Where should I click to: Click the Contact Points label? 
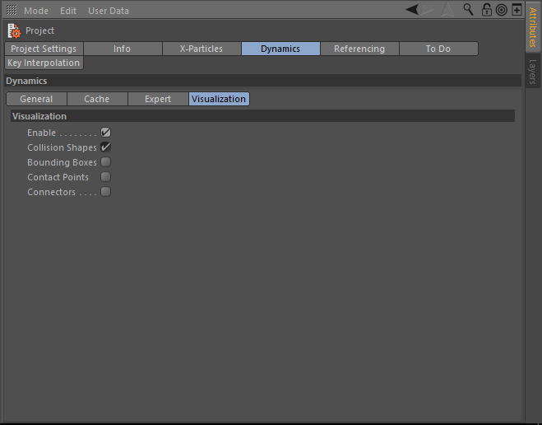tap(58, 177)
